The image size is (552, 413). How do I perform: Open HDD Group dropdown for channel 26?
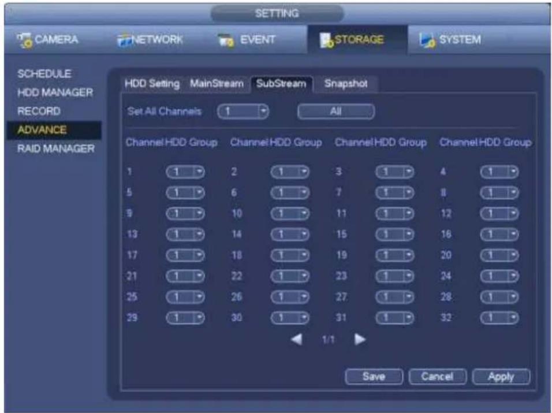(290, 297)
